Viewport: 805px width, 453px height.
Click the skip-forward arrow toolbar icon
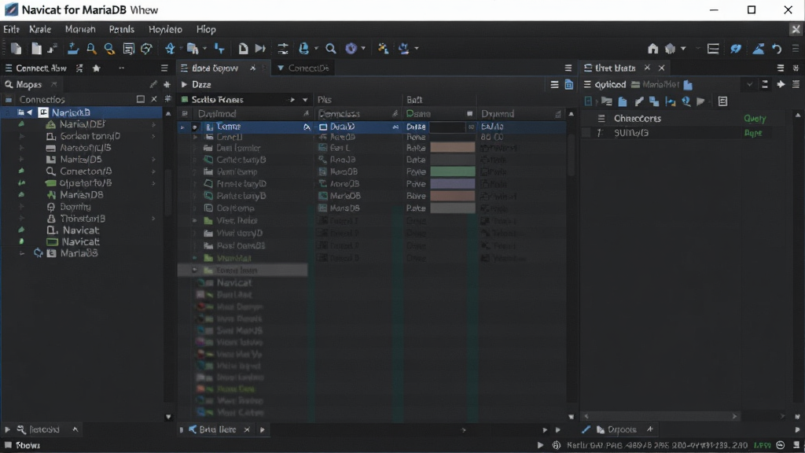tap(261, 48)
